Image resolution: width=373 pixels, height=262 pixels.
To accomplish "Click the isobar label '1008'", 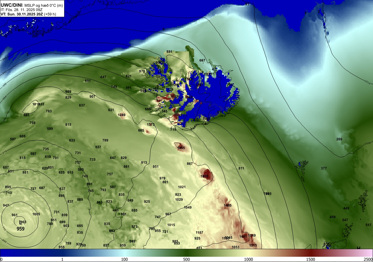I will 368,143.
